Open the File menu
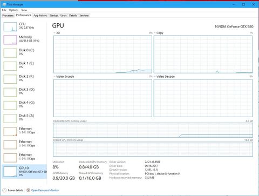 point(4,10)
